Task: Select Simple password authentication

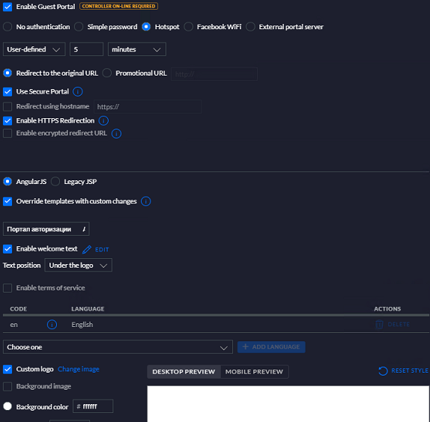Action: (79, 27)
